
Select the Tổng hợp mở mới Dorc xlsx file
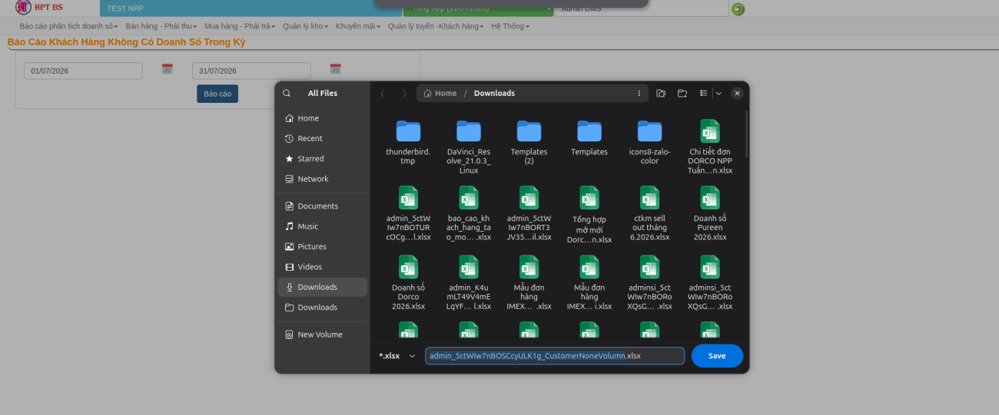589,214
